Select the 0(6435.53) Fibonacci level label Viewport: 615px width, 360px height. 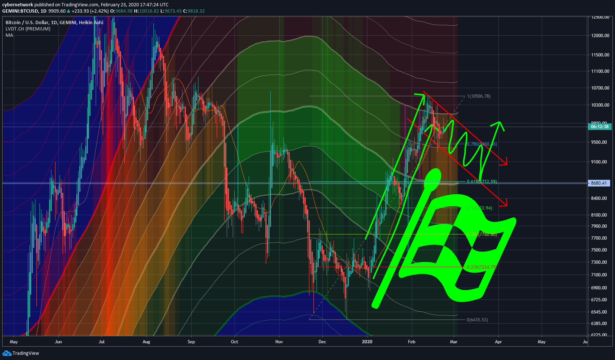(x=477, y=320)
